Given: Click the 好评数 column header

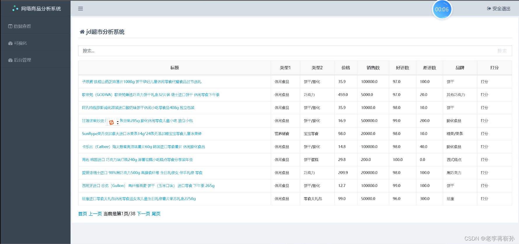Looking at the screenshot, I should 403,68.
